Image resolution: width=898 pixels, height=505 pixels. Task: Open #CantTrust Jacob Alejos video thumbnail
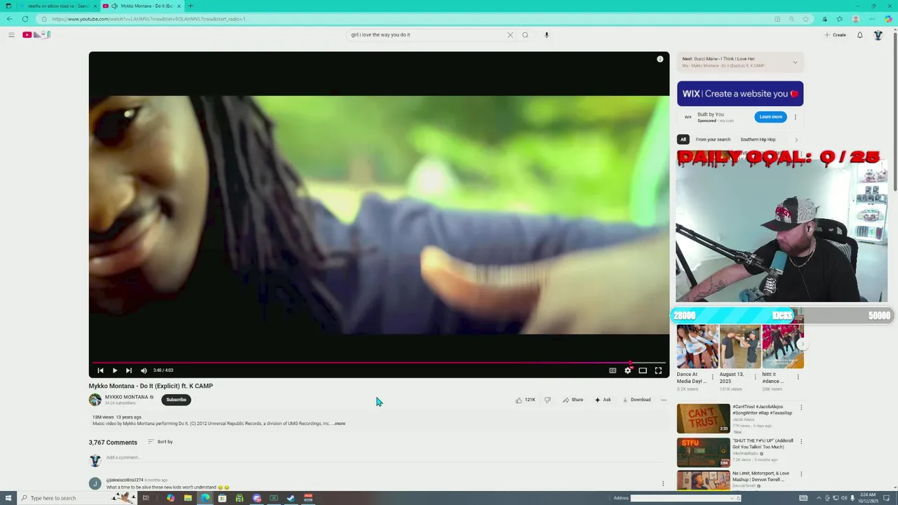coord(703,419)
